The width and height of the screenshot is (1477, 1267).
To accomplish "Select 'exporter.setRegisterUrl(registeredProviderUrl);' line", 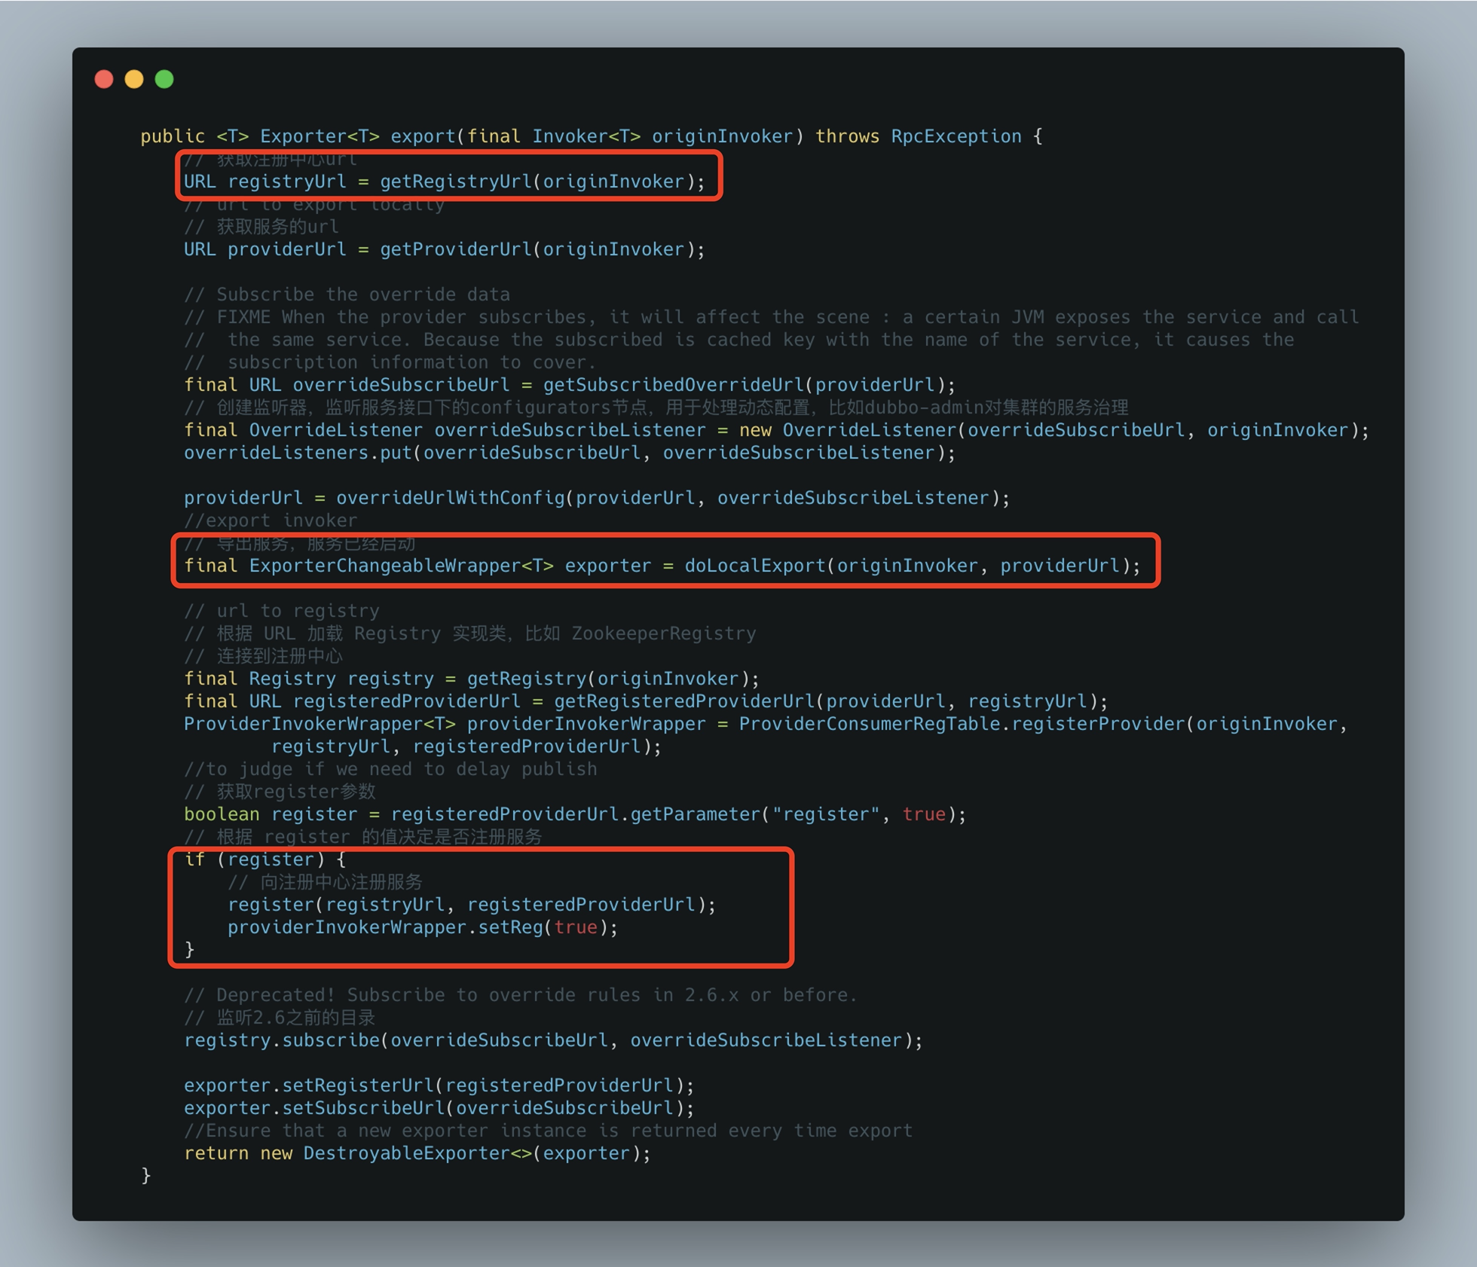I will pyautogui.click(x=439, y=1085).
